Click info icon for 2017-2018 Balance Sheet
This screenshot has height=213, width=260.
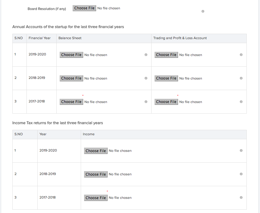click(146, 102)
